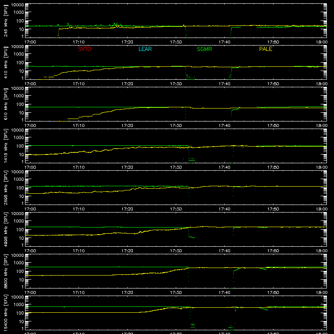Select the 610 MHz [SFU] axis label
This screenshot has height=334, width=334.
click(6, 104)
